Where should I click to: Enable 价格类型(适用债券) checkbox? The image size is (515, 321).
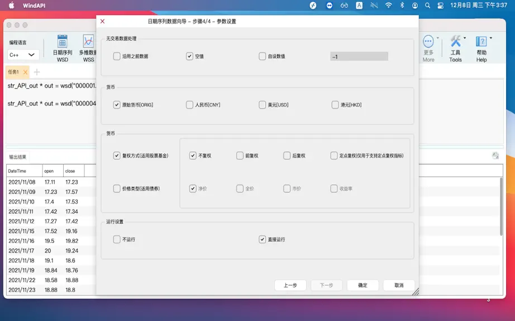(x=117, y=188)
